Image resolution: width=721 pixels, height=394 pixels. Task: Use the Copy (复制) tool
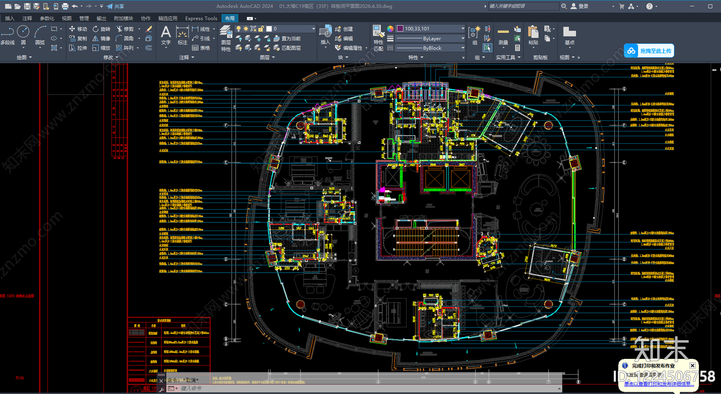click(78, 38)
